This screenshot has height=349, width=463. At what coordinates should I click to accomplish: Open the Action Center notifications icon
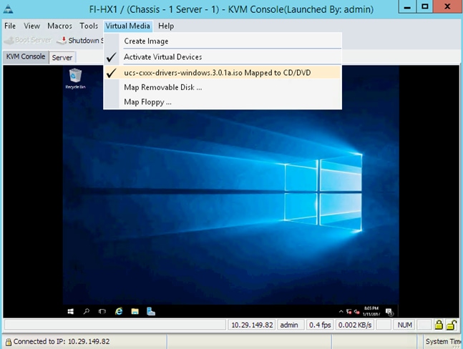click(x=389, y=312)
